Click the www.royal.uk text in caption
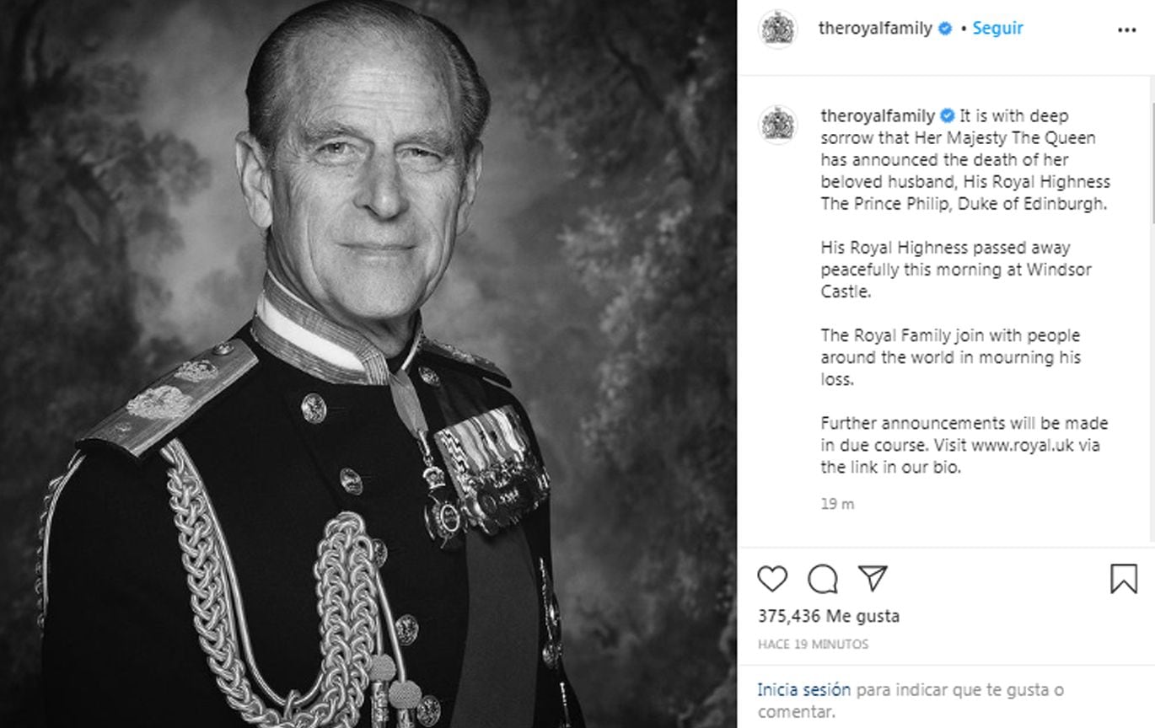Viewport: 1155px width, 728px height. pyautogui.click(x=1023, y=445)
